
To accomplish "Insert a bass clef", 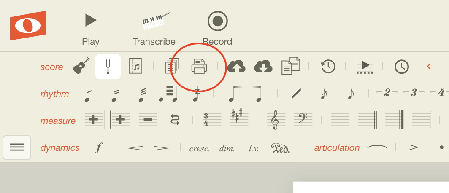I will click(303, 119).
